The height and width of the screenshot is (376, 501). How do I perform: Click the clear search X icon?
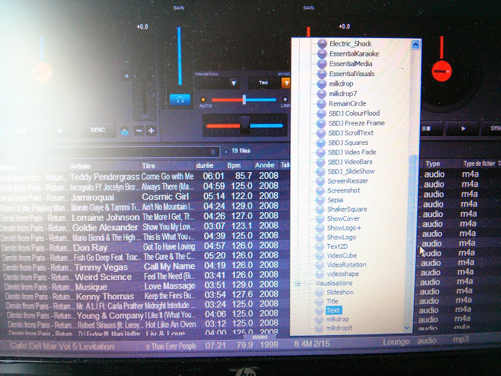point(213,152)
